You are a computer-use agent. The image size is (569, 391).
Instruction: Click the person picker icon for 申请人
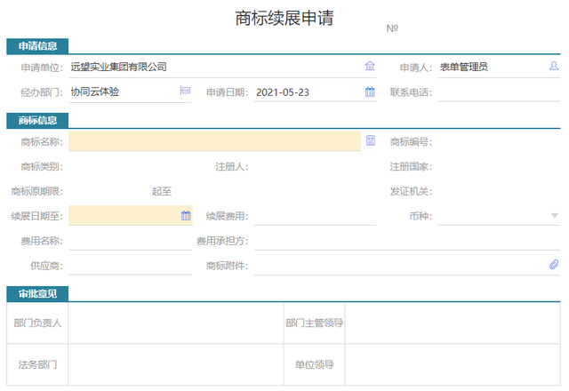coord(554,66)
